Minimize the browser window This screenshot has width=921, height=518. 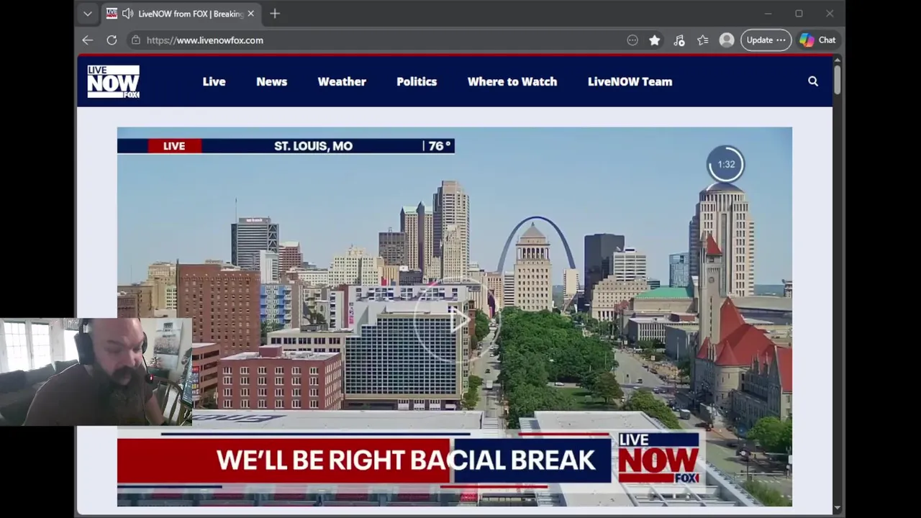pyautogui.click(x=768, y=14)
